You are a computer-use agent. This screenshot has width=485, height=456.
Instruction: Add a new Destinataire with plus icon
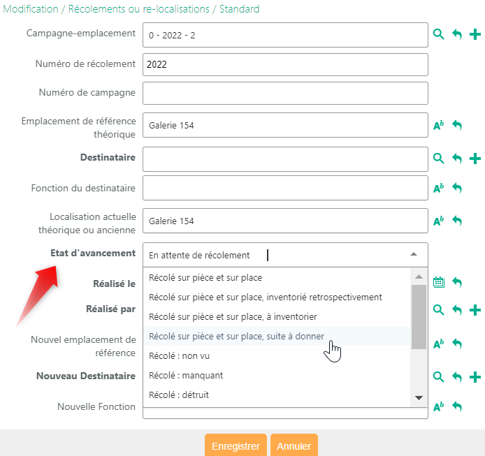tap(475, 159)
